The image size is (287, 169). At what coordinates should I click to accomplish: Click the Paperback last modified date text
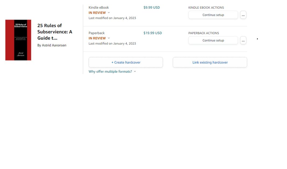pos(112,43)
